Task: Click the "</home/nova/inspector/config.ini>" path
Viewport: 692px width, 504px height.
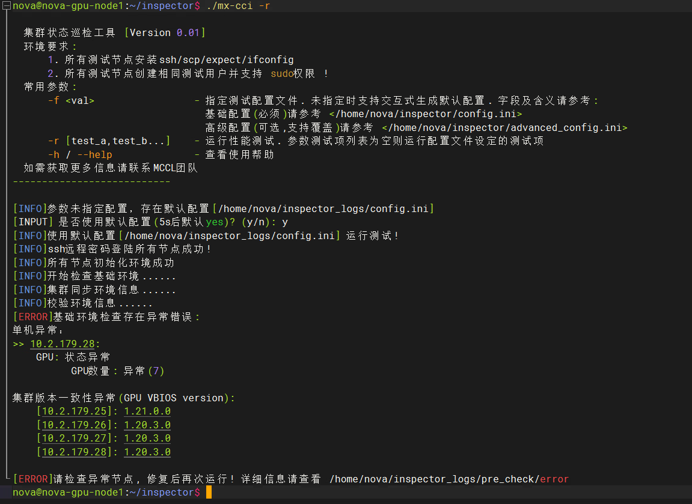Action: tap(426, 114)
